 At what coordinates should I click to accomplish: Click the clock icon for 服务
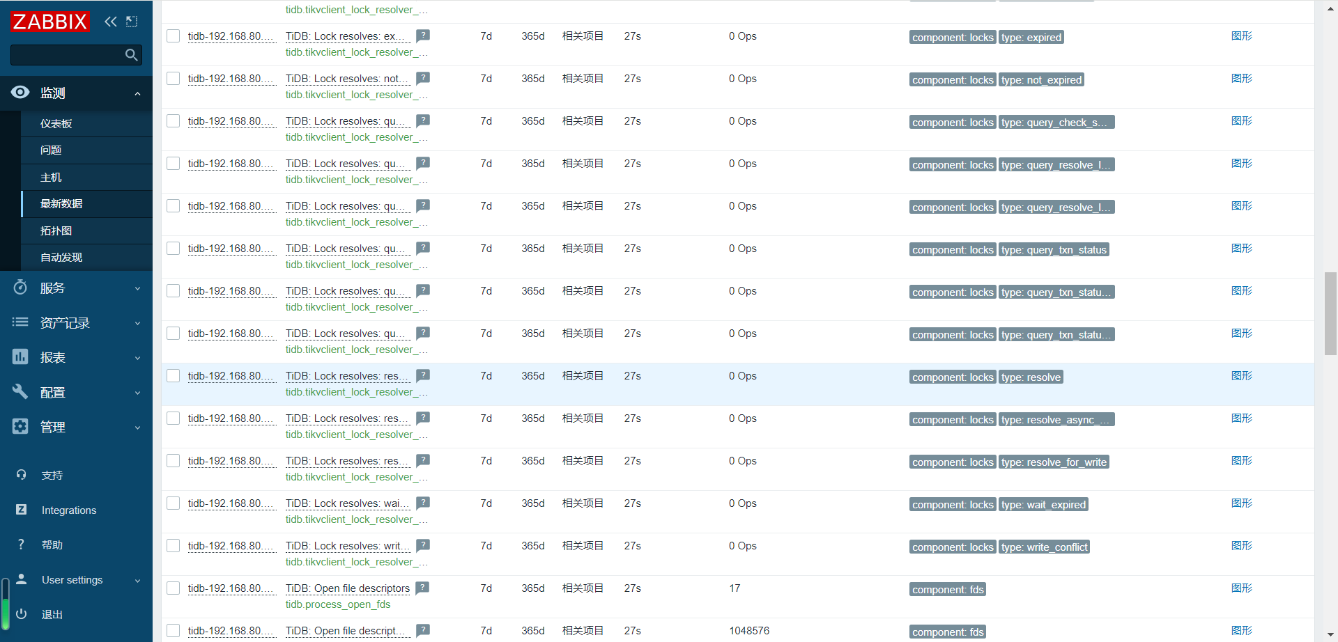20,288
